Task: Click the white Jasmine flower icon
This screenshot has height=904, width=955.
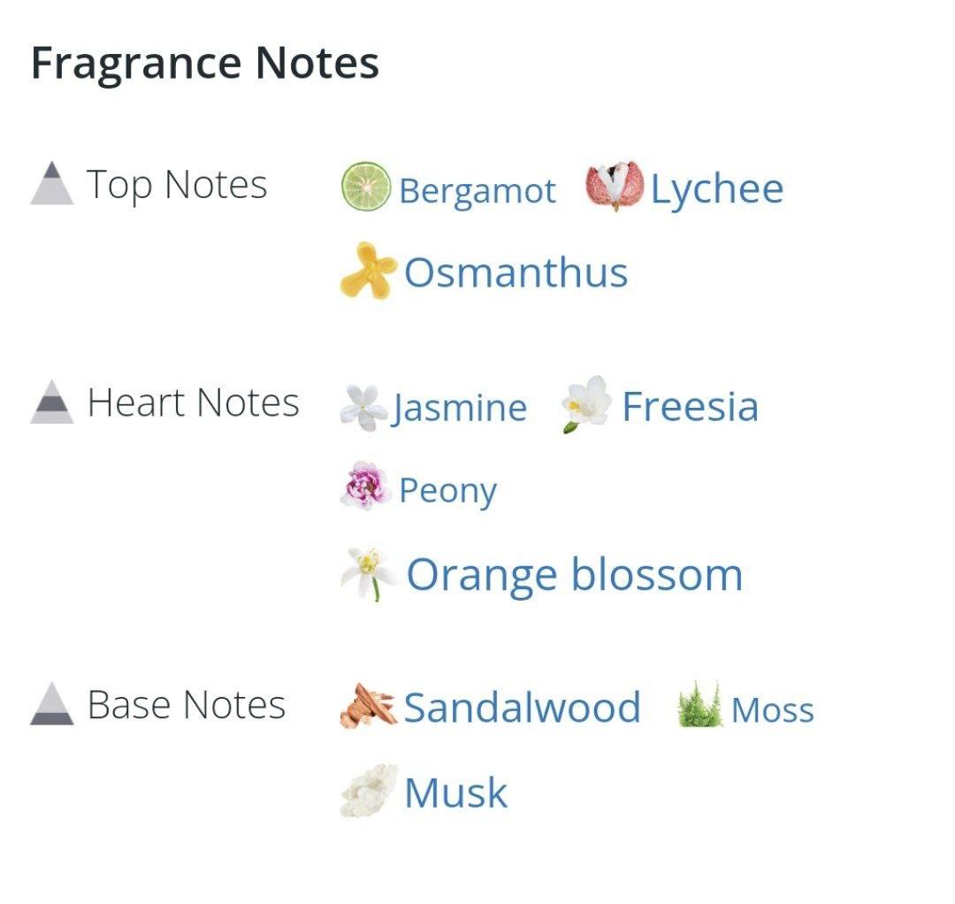Action: click(x=363, y=408)
